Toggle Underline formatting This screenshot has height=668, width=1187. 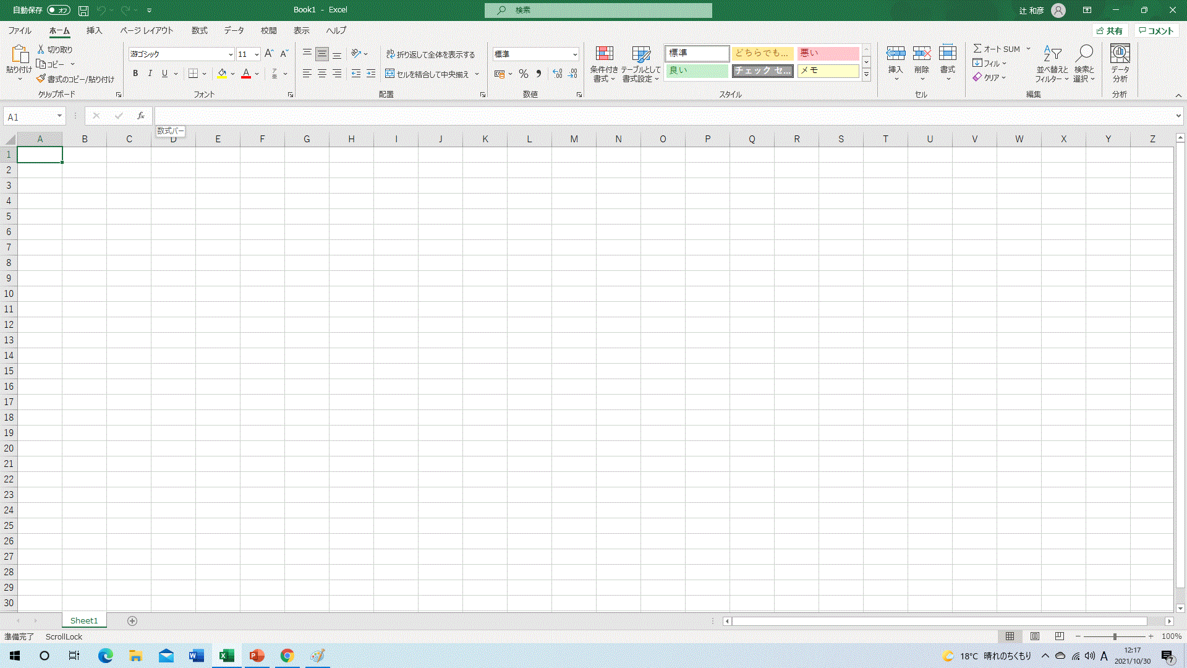click(x=164, y=74)
